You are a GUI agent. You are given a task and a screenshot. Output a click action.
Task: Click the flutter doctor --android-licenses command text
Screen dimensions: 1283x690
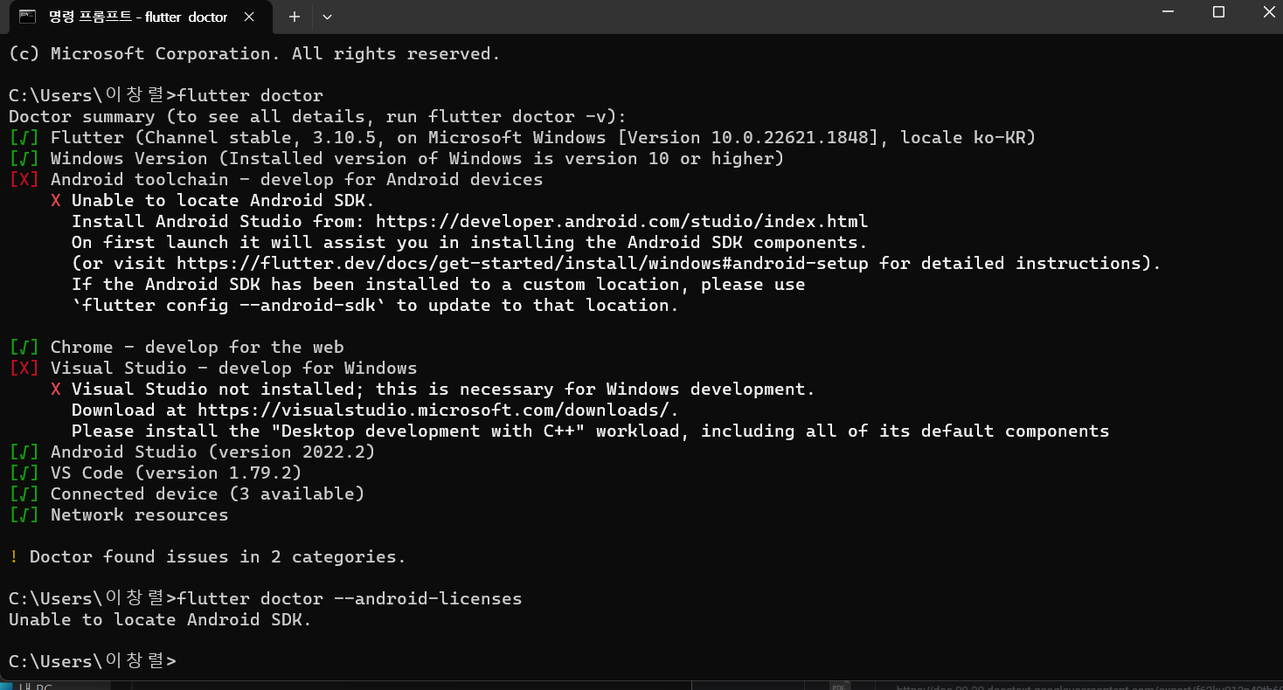tap(350, 599)
